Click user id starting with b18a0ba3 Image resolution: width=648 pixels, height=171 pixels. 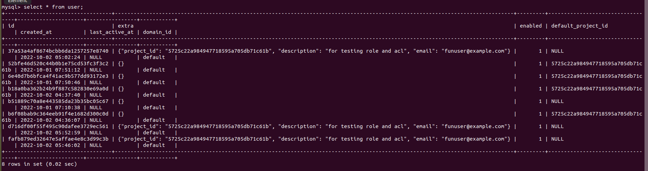[58, 89]
